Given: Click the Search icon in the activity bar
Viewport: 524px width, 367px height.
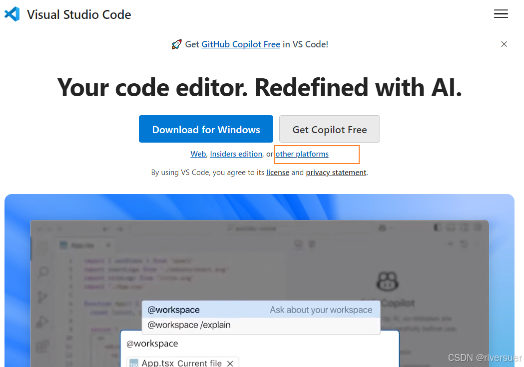Looking at the screenshot, I should (43, 272).
